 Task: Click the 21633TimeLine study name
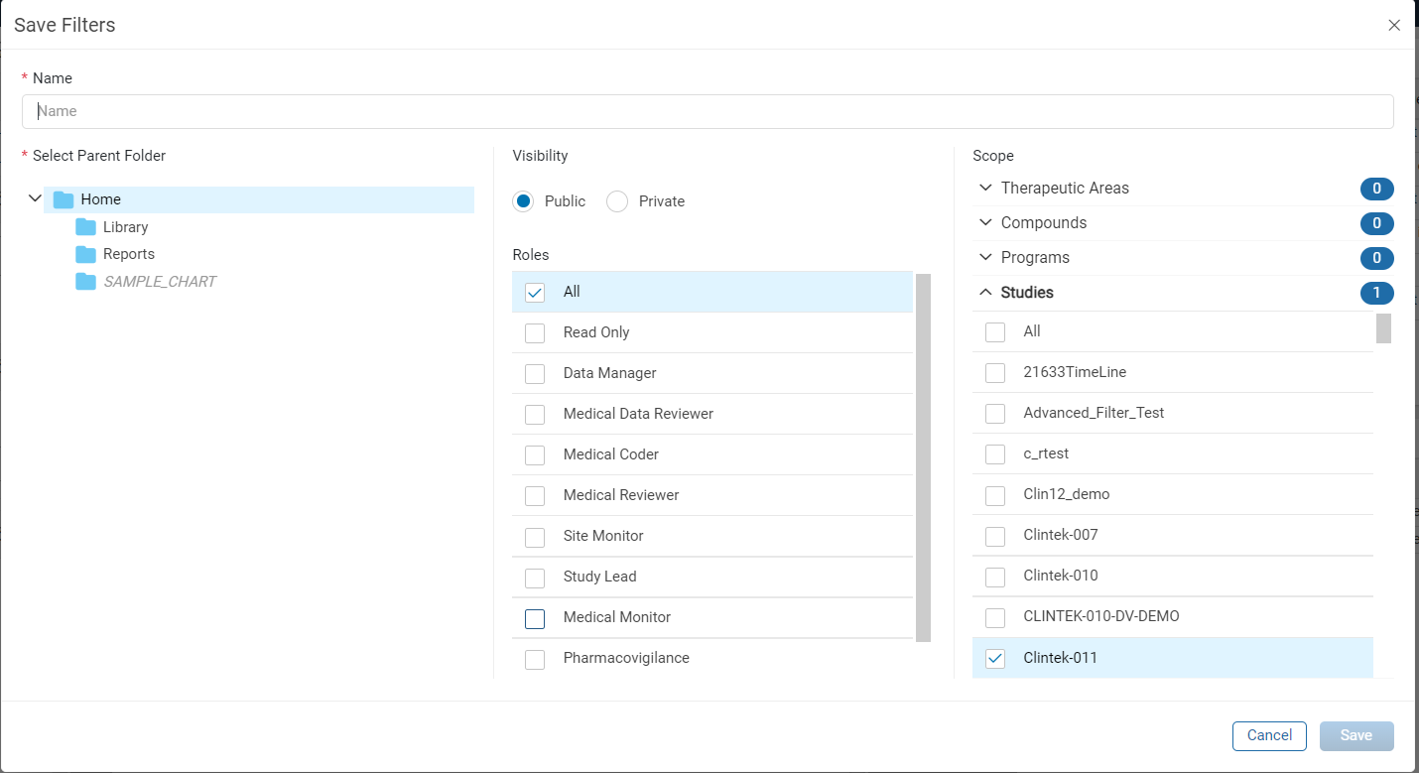(x=1075, y=372)
